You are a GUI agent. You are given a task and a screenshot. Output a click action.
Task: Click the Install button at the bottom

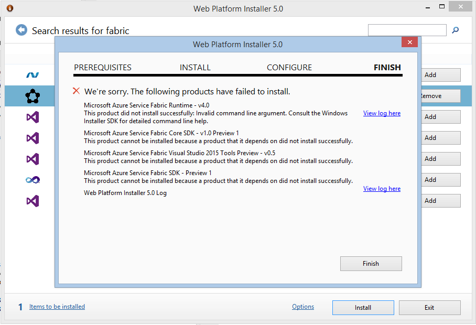click(363, 308)
